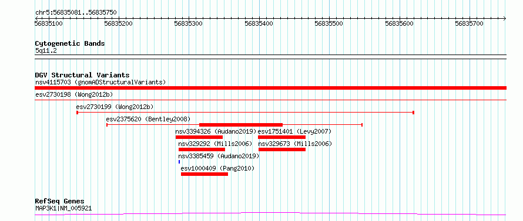Screen dimensions: 523x221
Task: Click the esv1751401 (Levy2007) red bar
Action: click(x=282, y=137)
